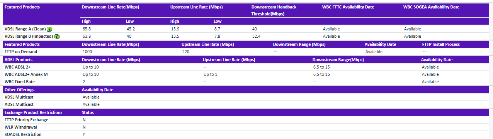Image resolution: width=493 pixels, height=139 pixels.
Task: Click the ADSL Products section header
Action: point(19,60)
